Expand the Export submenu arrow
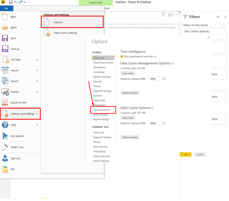 tap(37, 81)
